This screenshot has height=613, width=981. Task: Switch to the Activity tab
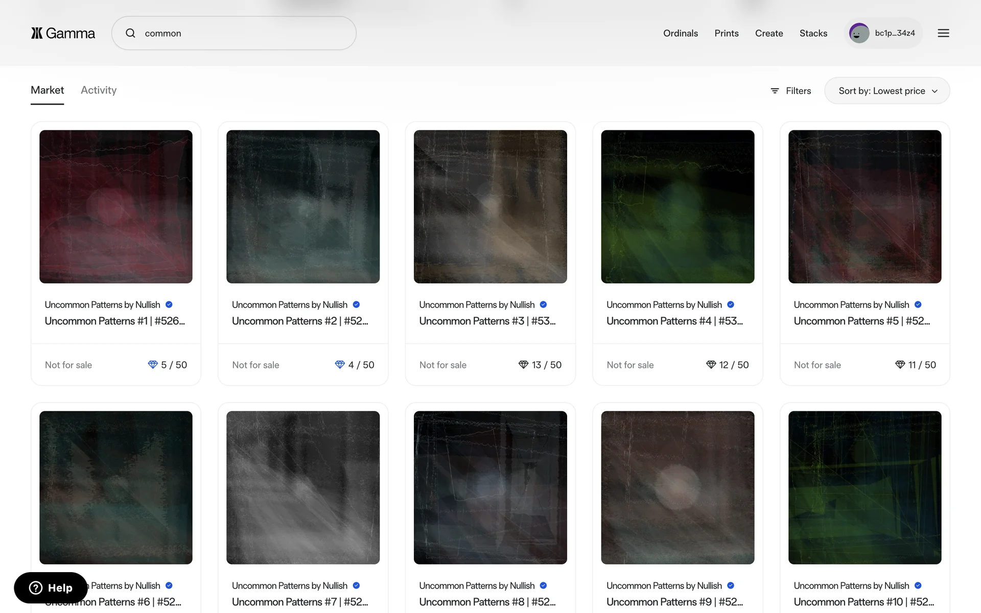tap(99, 90)
